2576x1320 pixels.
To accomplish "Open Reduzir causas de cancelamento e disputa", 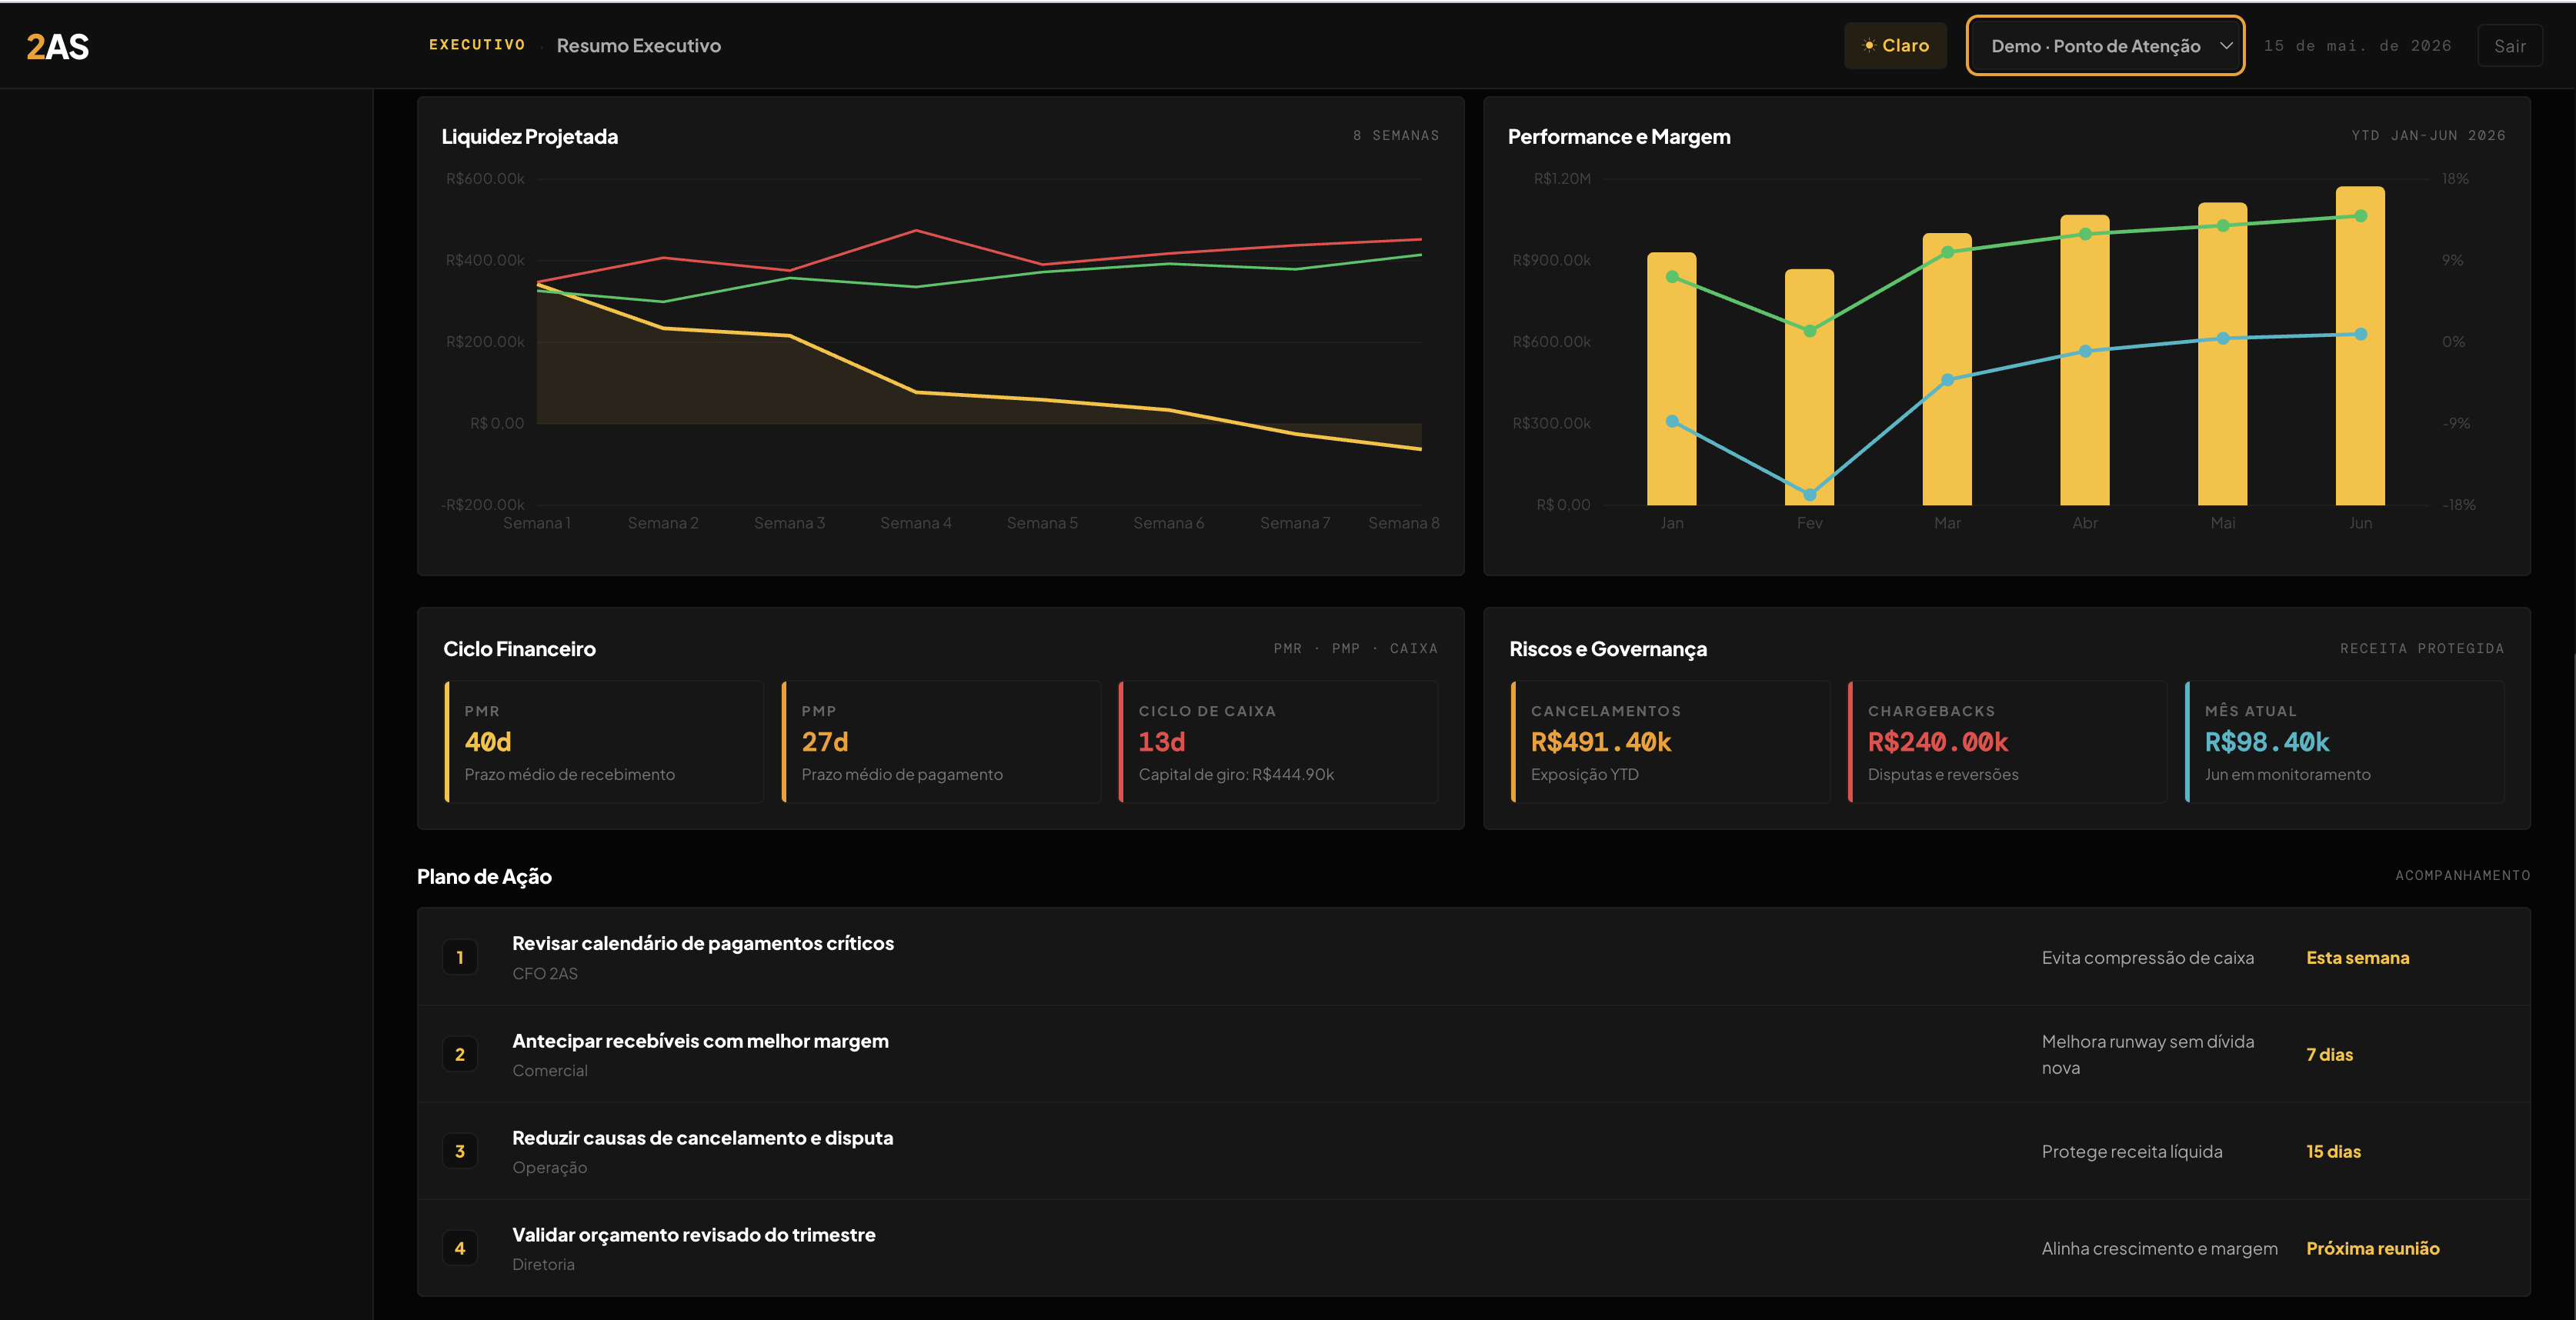I will click(x=702, y=1138).
